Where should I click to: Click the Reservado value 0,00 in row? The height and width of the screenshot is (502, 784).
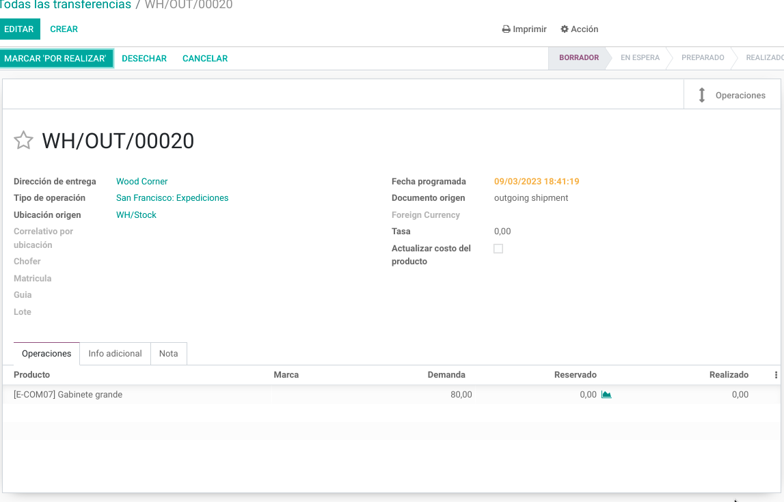tap(588, 395)
